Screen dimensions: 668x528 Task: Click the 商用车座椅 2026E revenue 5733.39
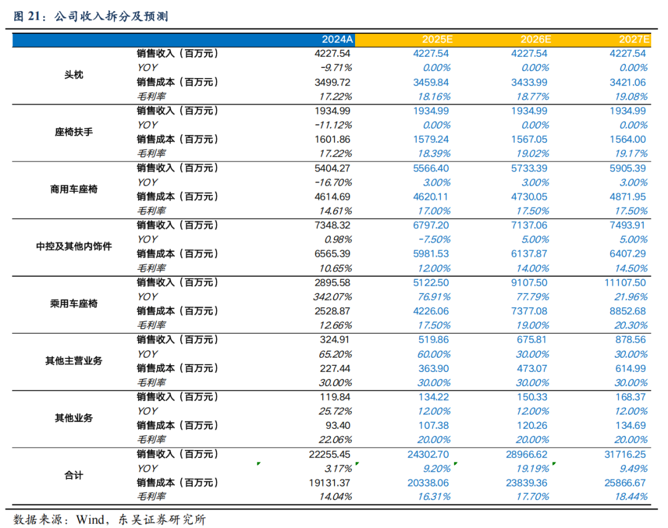pyautogui.click(x=529, y=168)
